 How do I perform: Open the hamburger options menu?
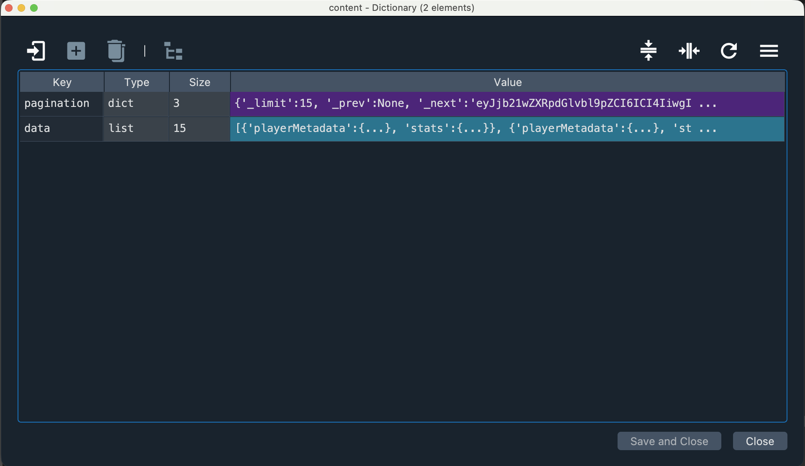pyautogui.click(x=769, y=51)
